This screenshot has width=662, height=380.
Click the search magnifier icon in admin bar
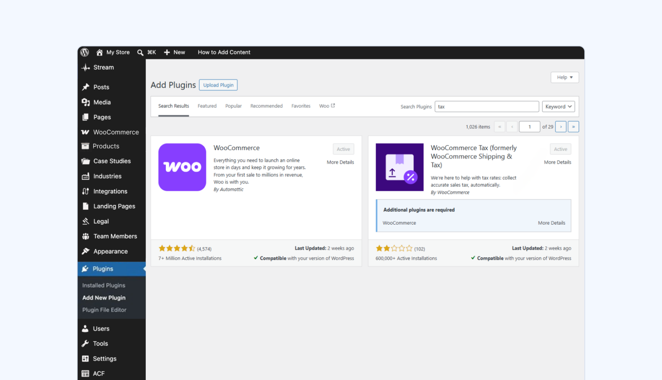coord(140,53)
